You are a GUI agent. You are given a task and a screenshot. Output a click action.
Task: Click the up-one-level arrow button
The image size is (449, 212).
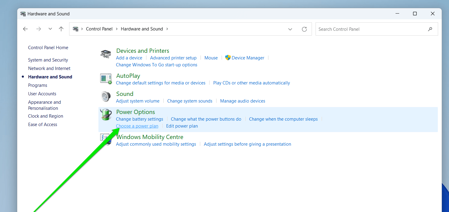pyautogui.click(x=61, y=29)
